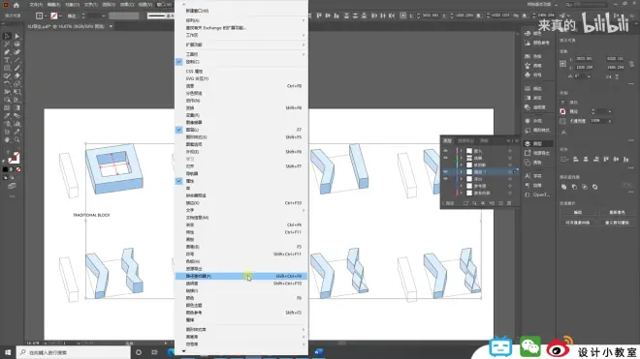
Task: Click stroke color swatch in Properties appearance
Action: click(562, 111)
